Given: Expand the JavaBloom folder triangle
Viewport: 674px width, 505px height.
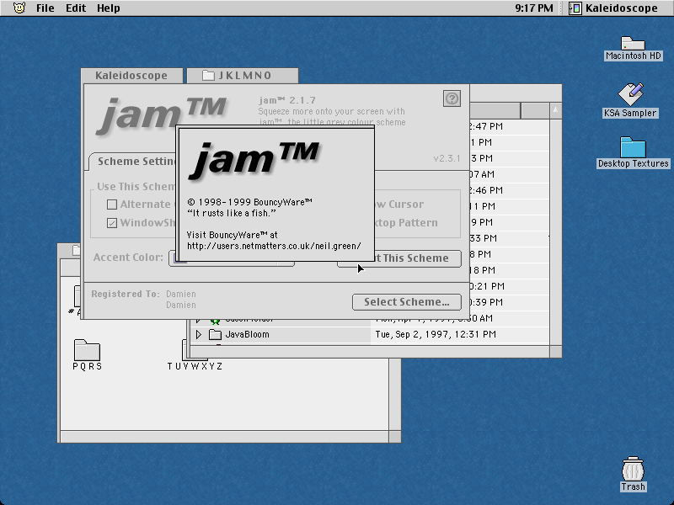Looking at the screenshot, I should 199,334.
